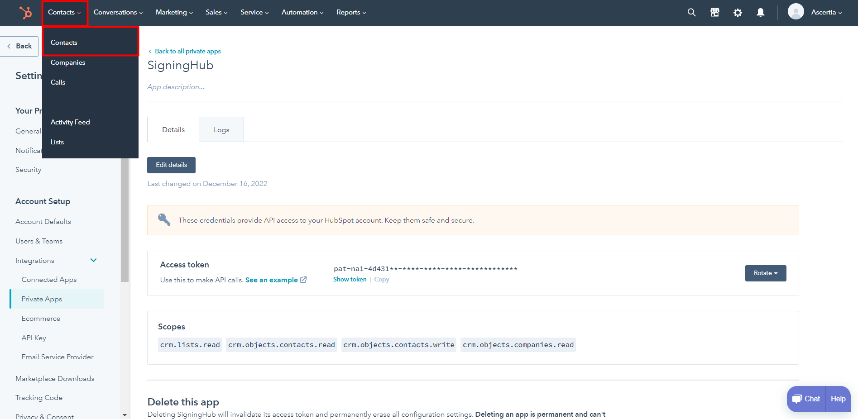Image resolution: width=858 pixels, height=419 pixels.
Task: Open Tracking Code in sidebar
Action: 39,398
